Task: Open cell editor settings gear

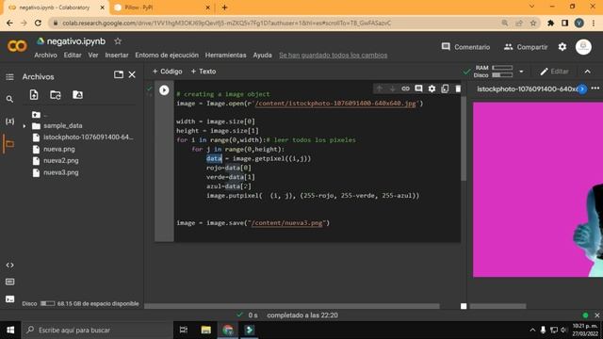Action: point(432,89)
